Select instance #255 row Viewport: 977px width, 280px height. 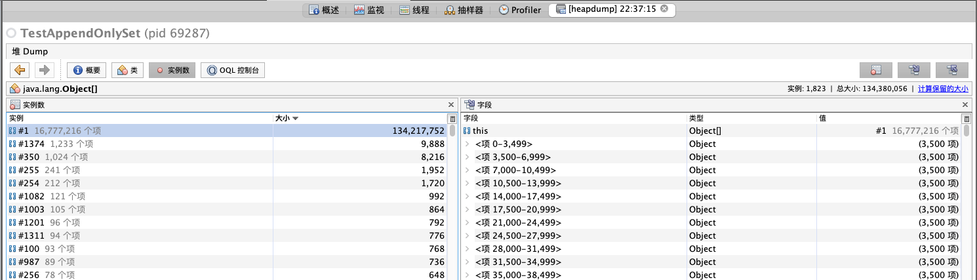pos(227,170)
